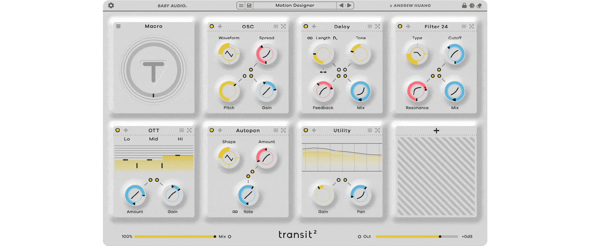
Task: Click the link icon next to Delay Length
Action: click(310, 38)
